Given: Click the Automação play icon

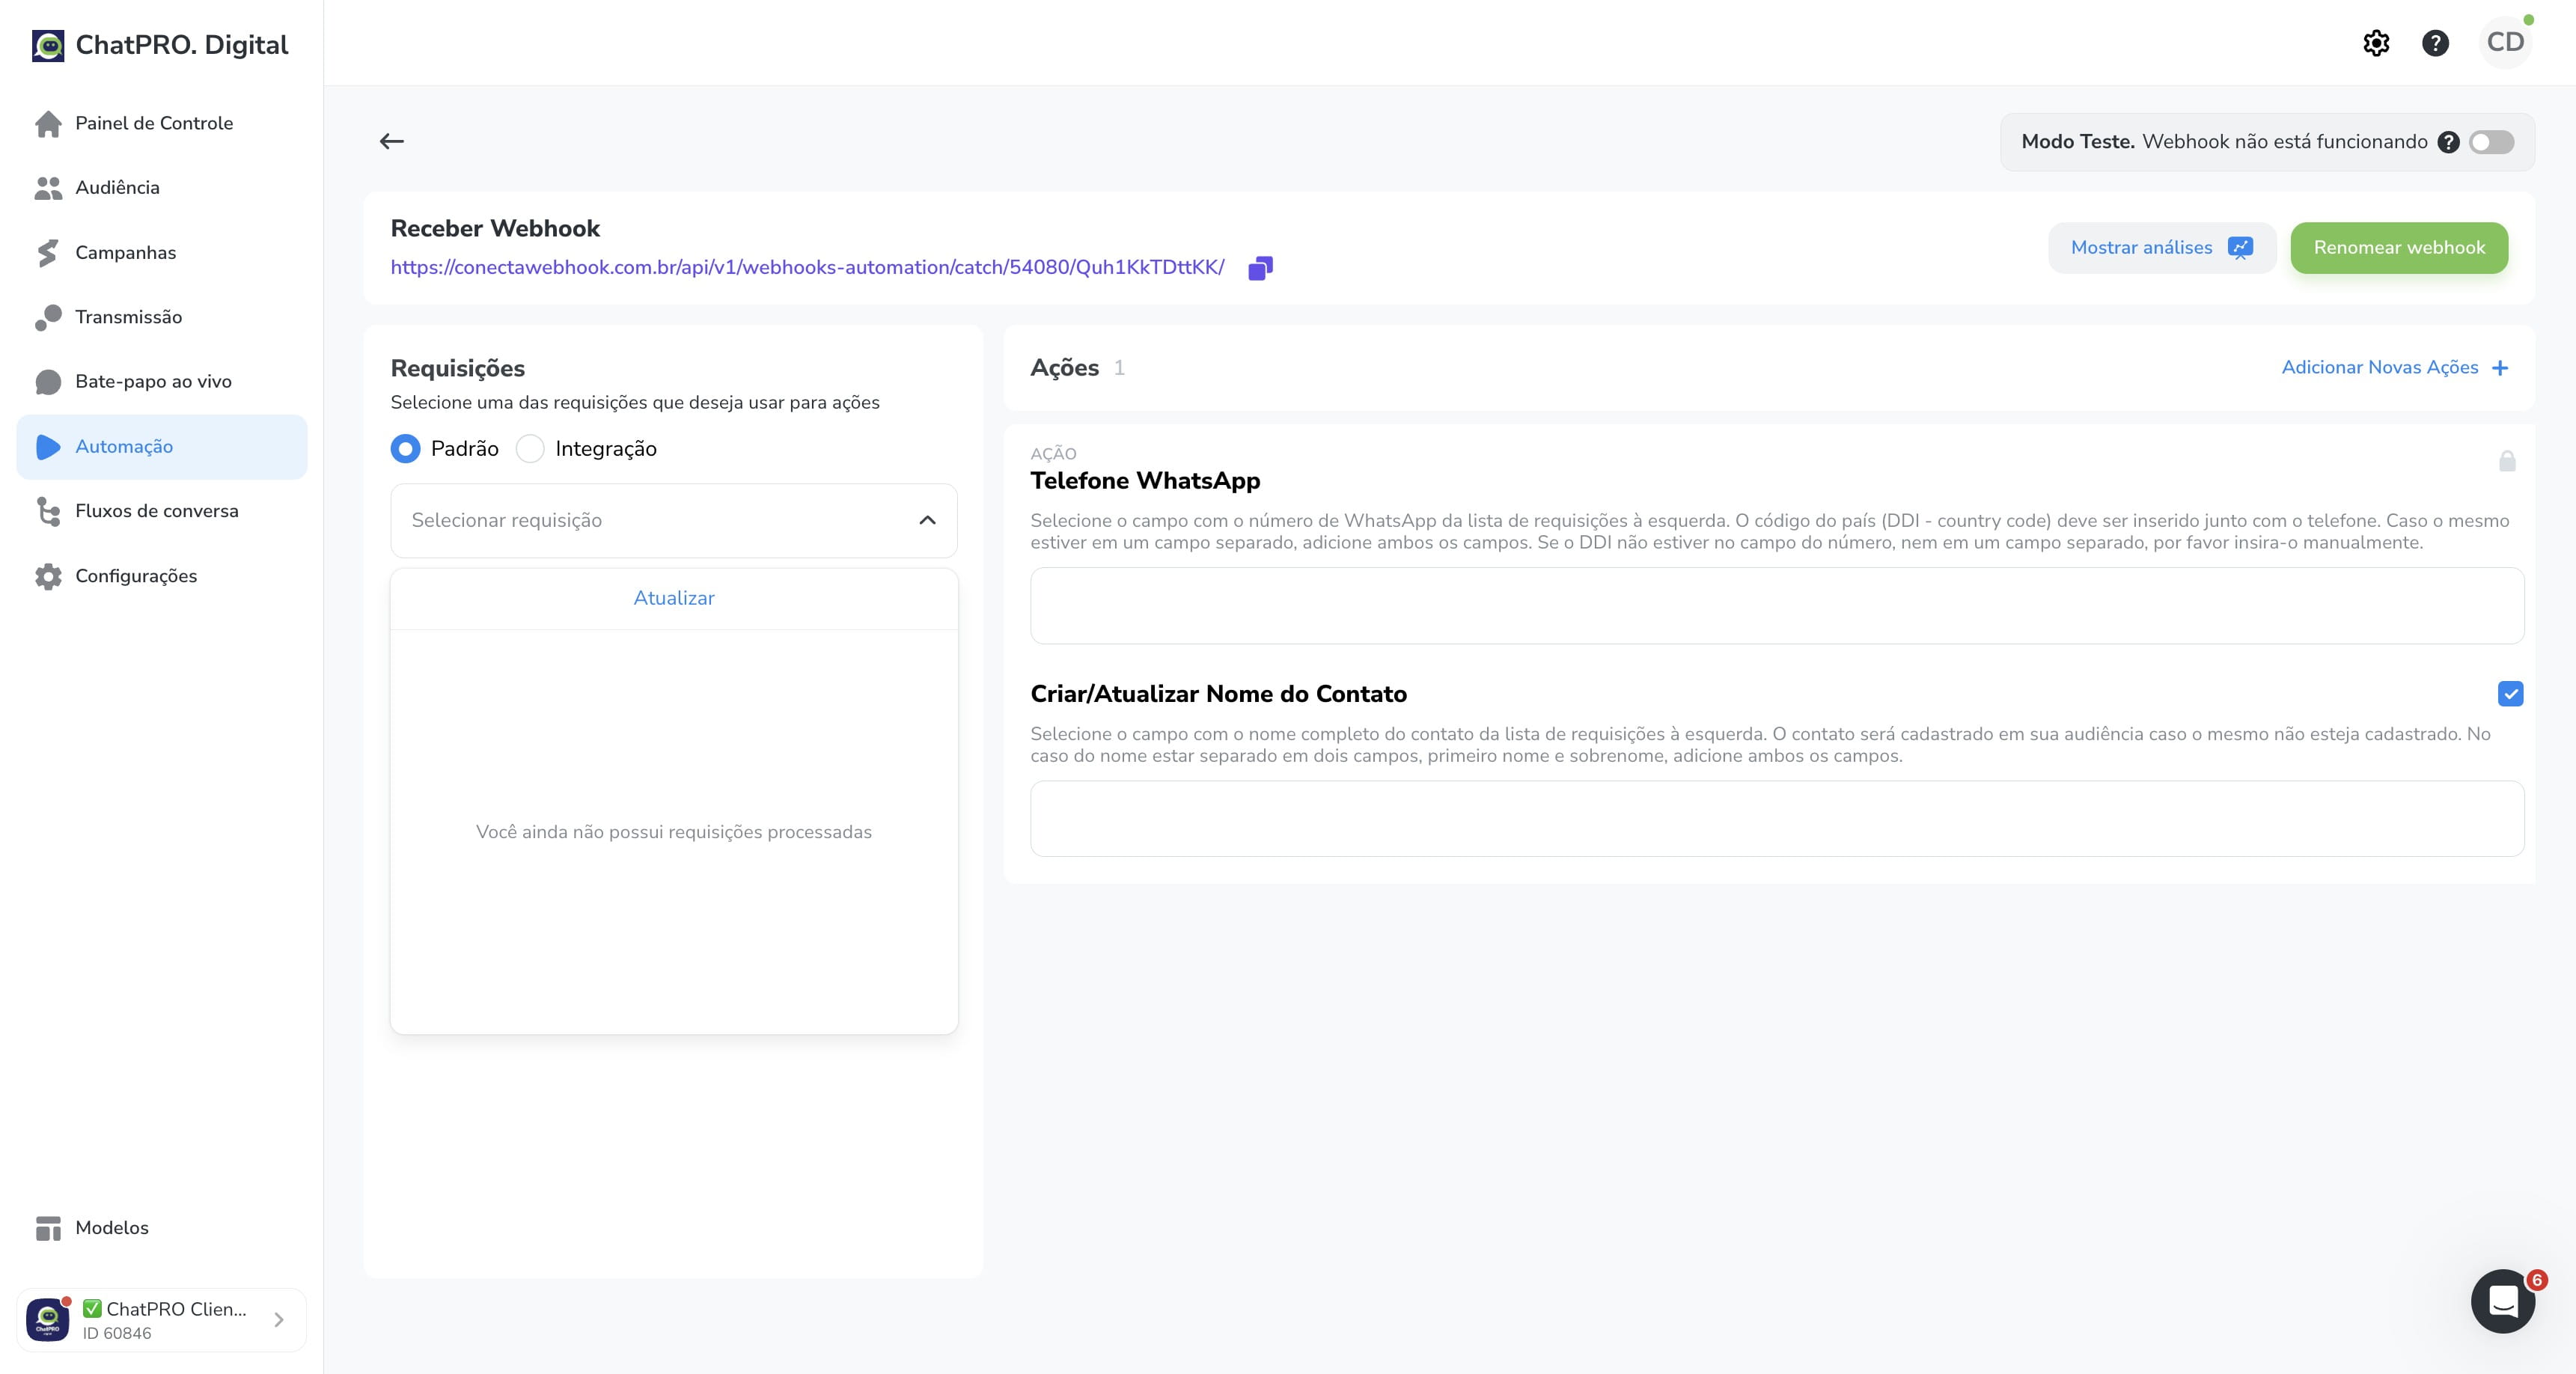Looking at the screenshot, I should (x=48, y=447).
